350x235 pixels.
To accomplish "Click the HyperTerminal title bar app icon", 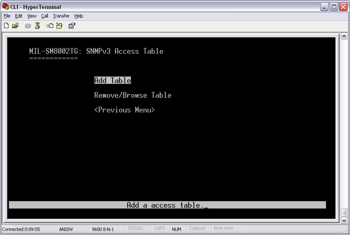I will [x=5, y=7].
